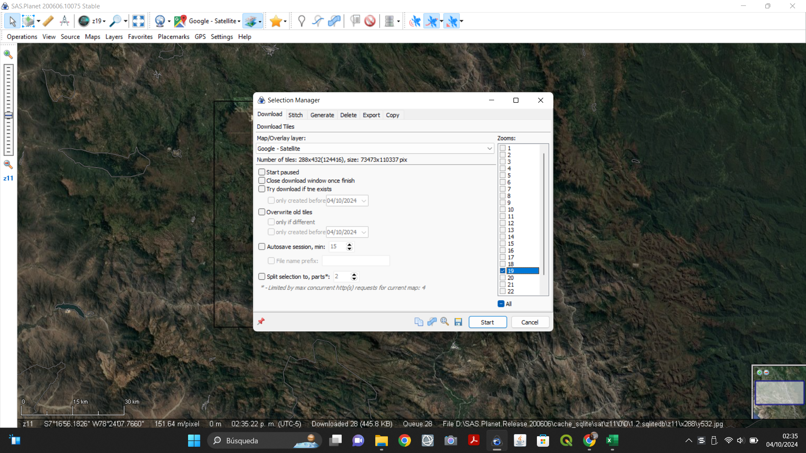
Task: Click the vertical zoom slider handle
Action: (8, 115)
